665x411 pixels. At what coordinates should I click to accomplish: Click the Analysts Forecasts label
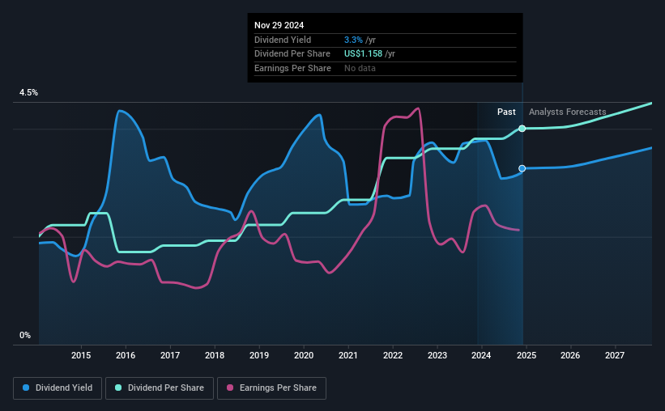click(x=568, y=112)
